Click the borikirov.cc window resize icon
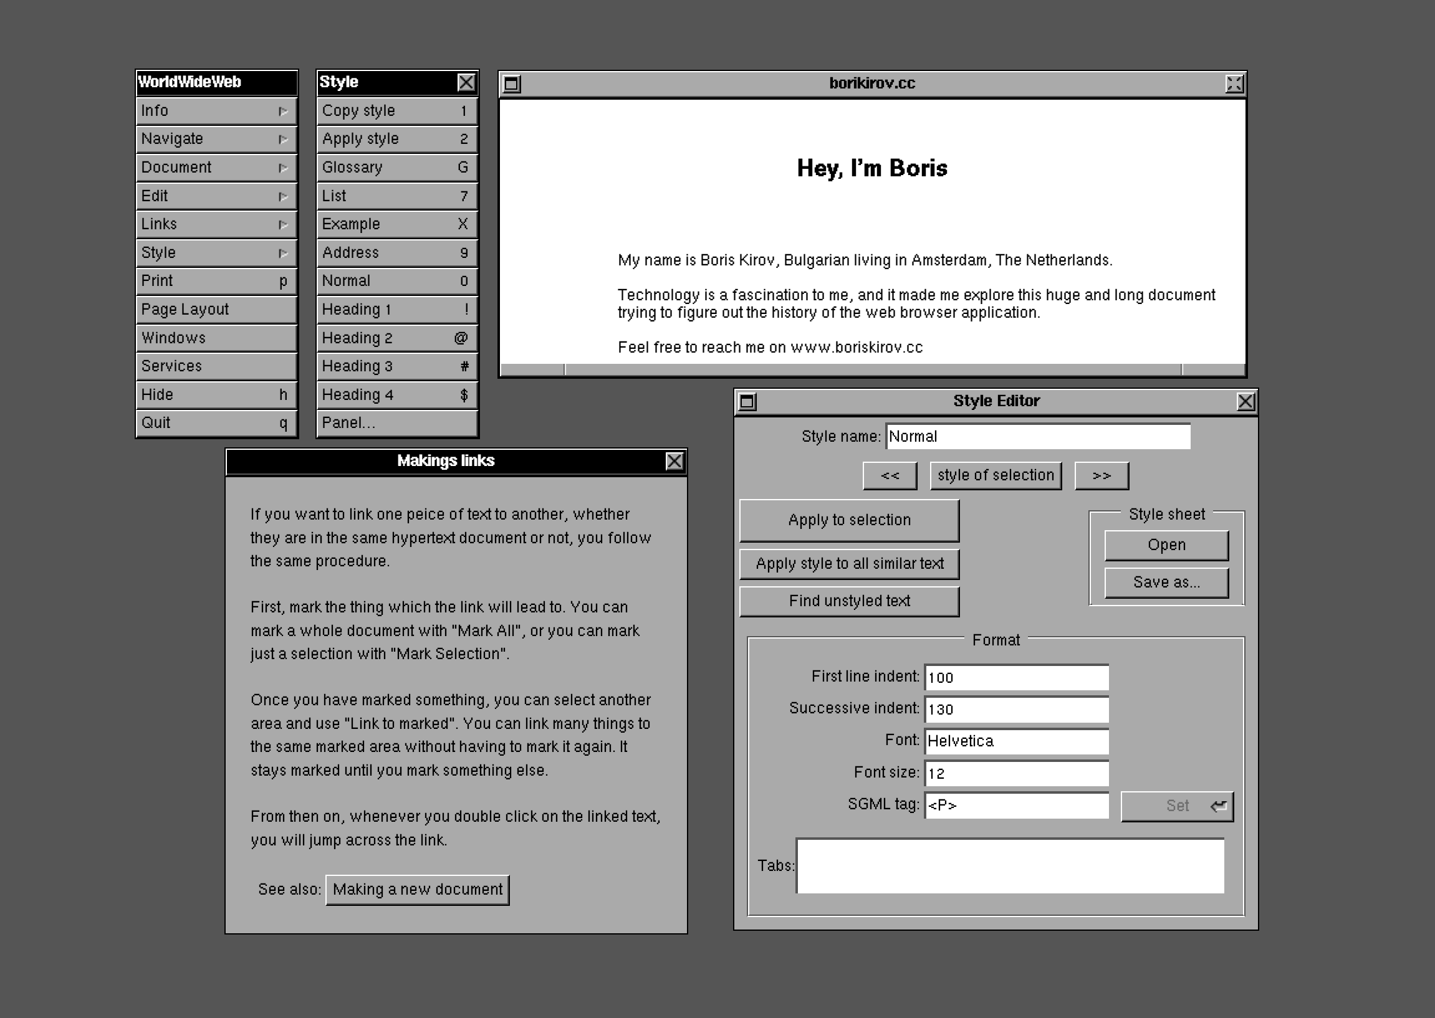This screenshot has height=1018, width=1435. click(x=1234, y=83)
